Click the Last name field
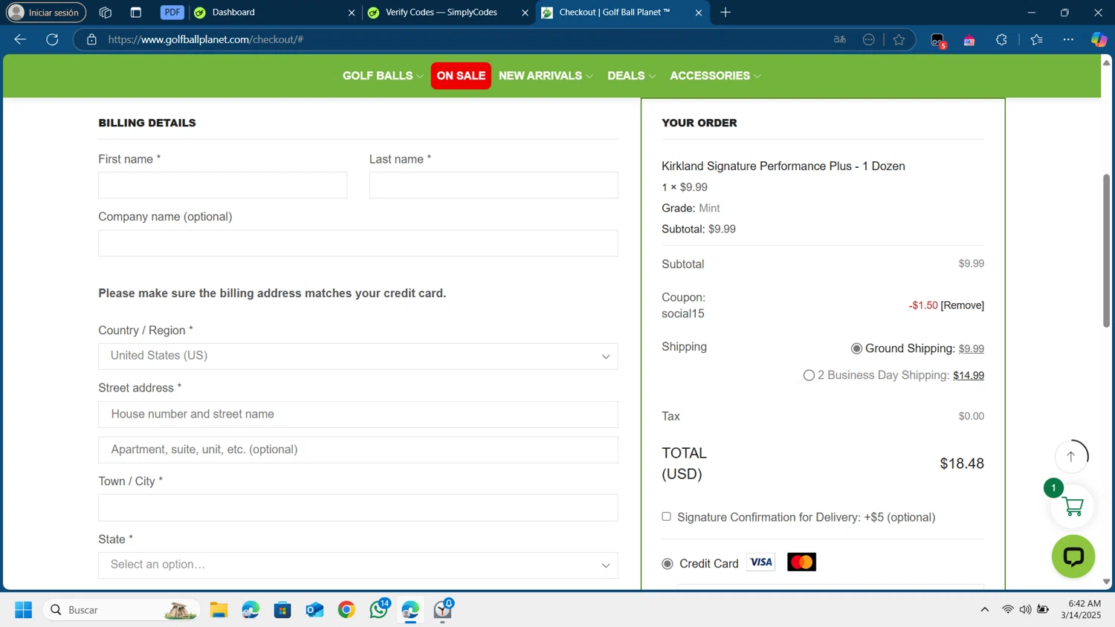Image resolution: width=1115 pixels, height=627 pixels. (x=494, y=185)
